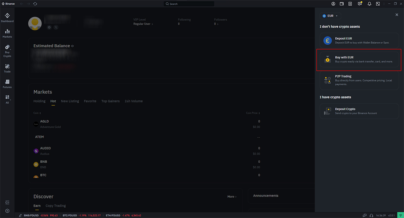404x218 pixels.
Task: Choose Buy with EUR option
Action: 359,59
